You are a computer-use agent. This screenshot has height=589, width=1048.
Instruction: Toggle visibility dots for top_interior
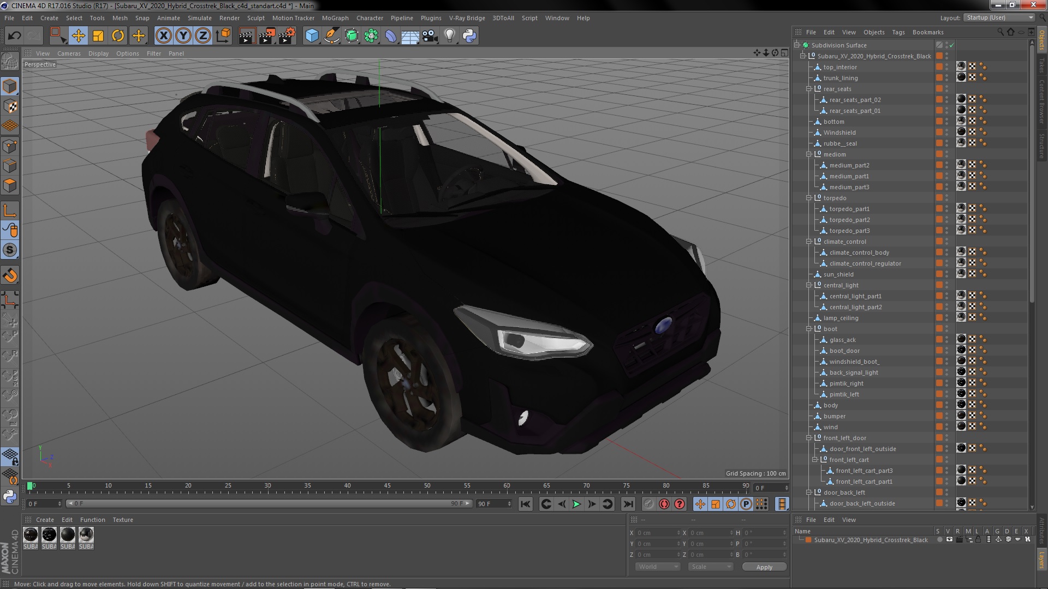(947, 67)
